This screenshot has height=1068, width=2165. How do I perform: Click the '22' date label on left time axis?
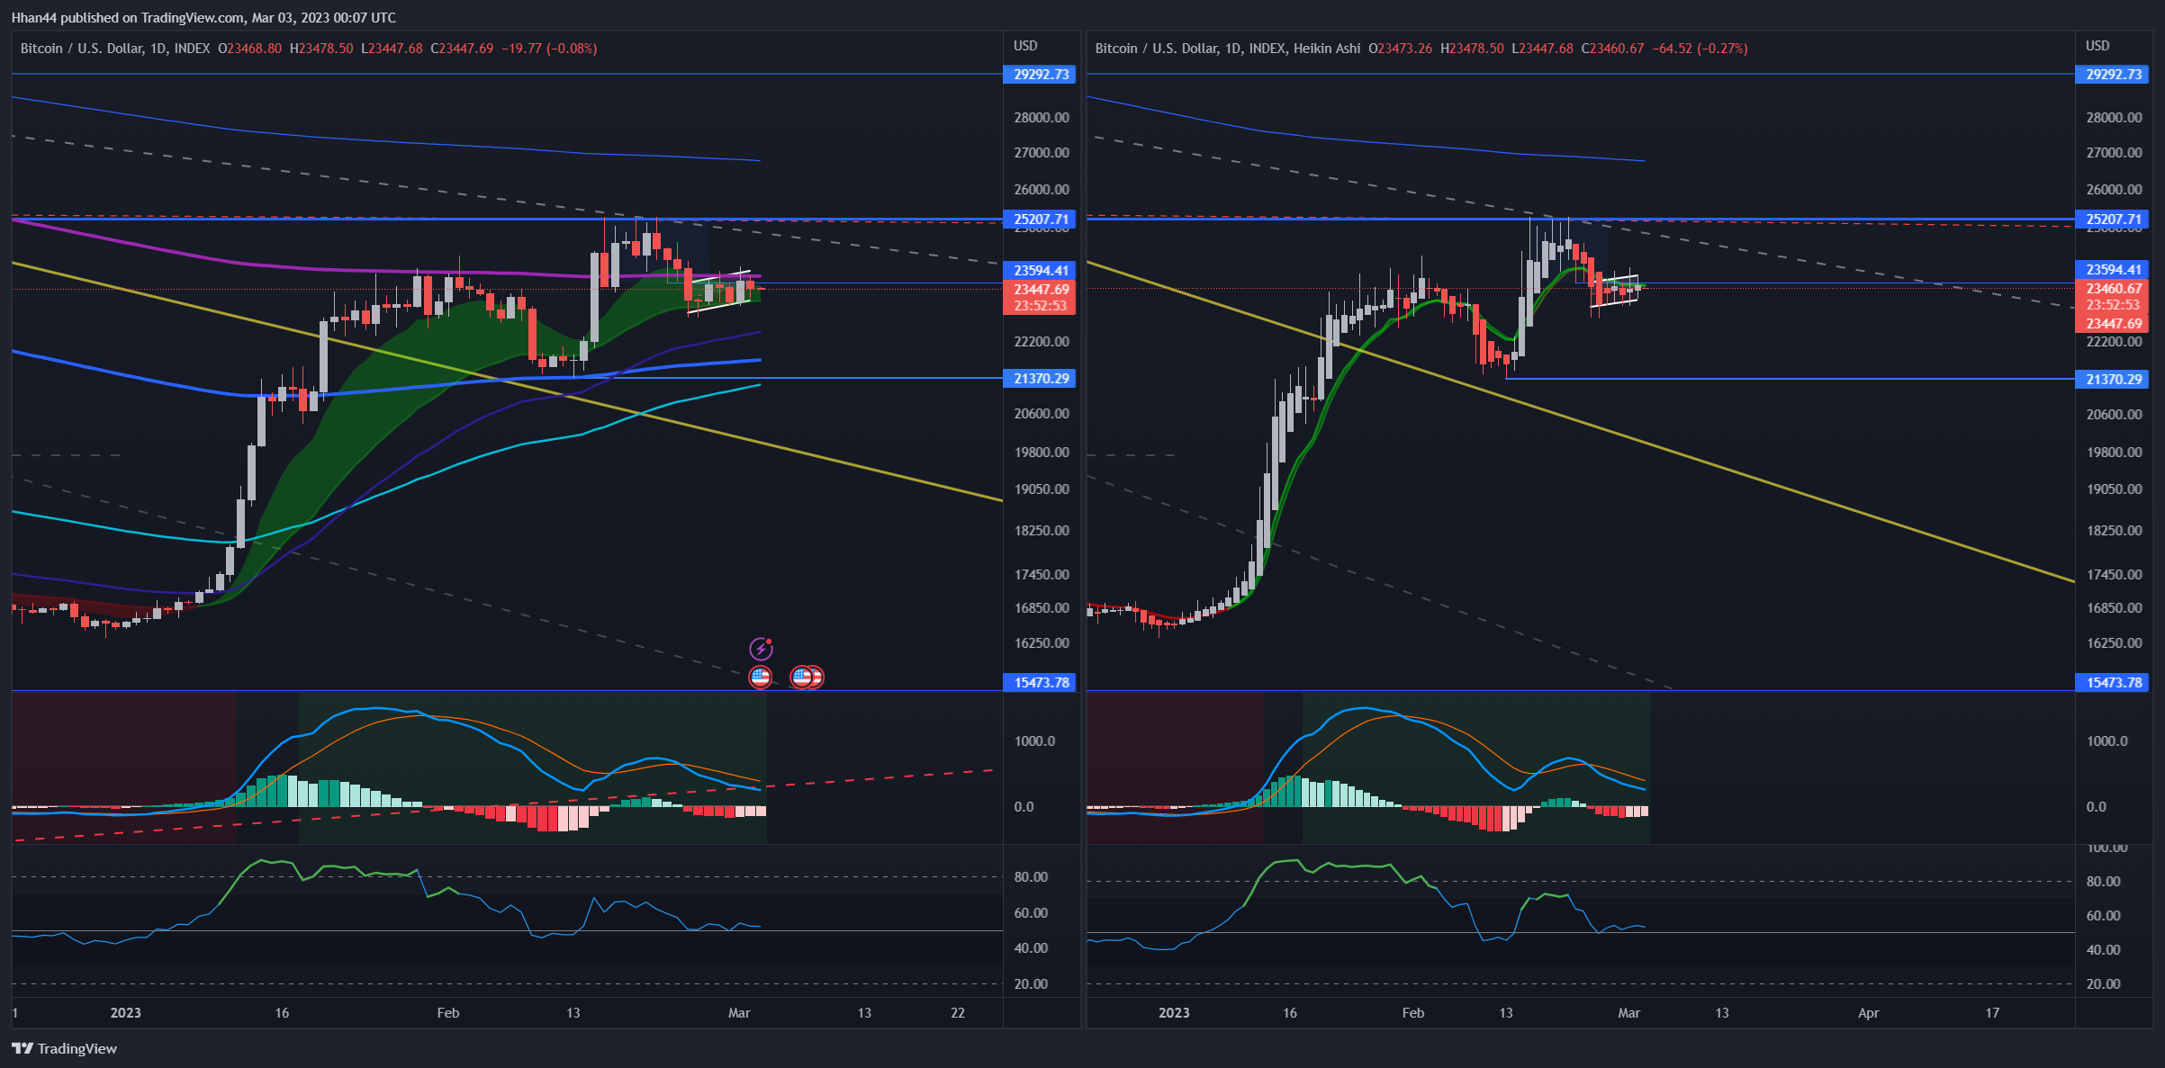pyautogui.click(x=958, y=1013)
